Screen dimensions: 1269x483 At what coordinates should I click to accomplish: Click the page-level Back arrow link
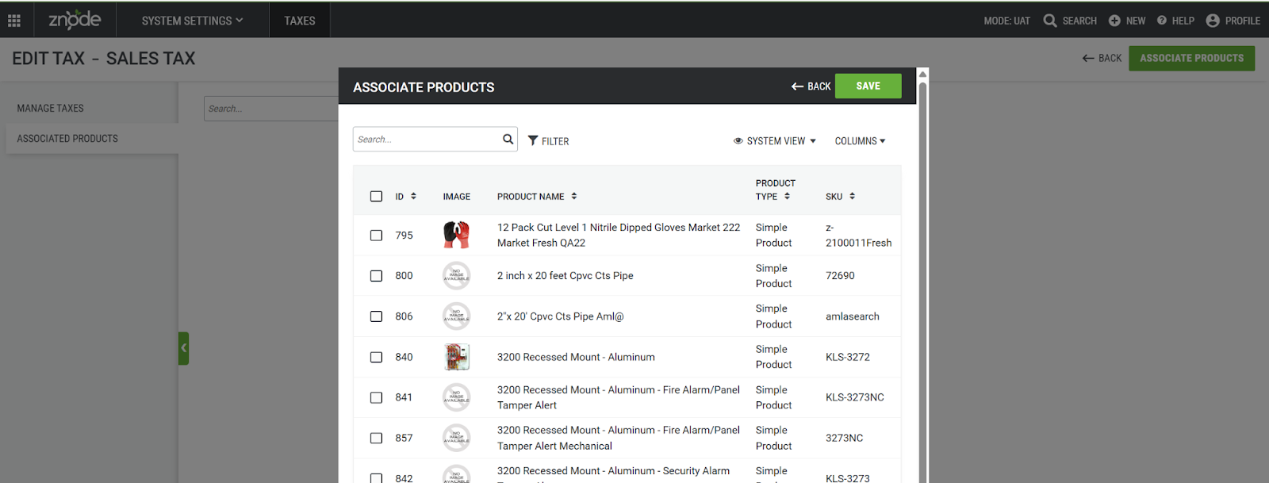pyautogui.click(x=1102, y=58)
